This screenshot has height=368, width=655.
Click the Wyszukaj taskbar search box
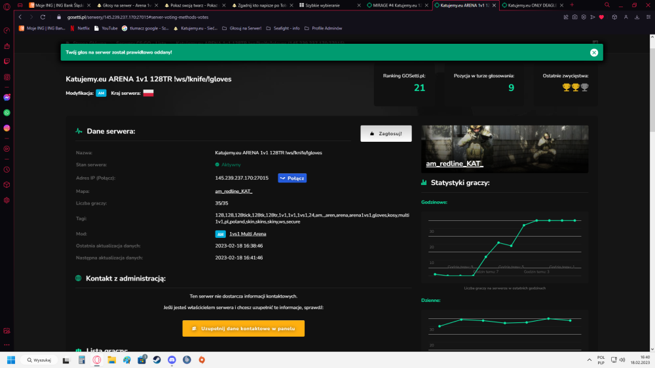coord(39,360)
